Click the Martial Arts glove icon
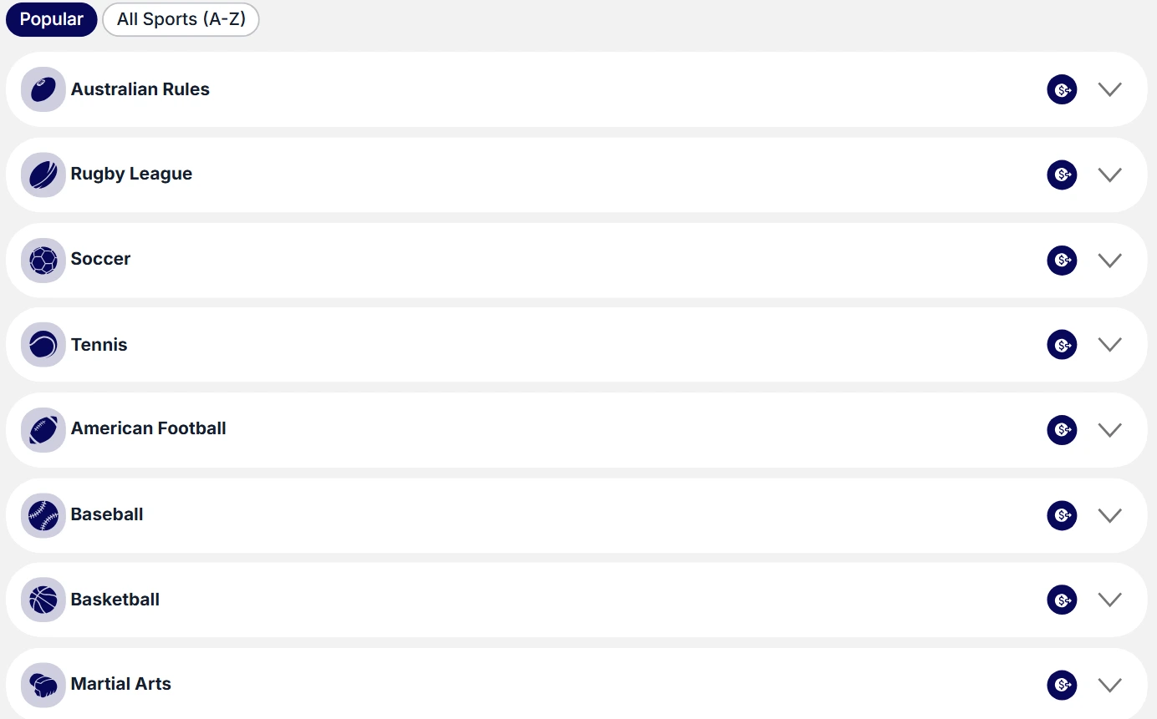The height and width of the screenshot is (719, 1157). coord(43,686)
